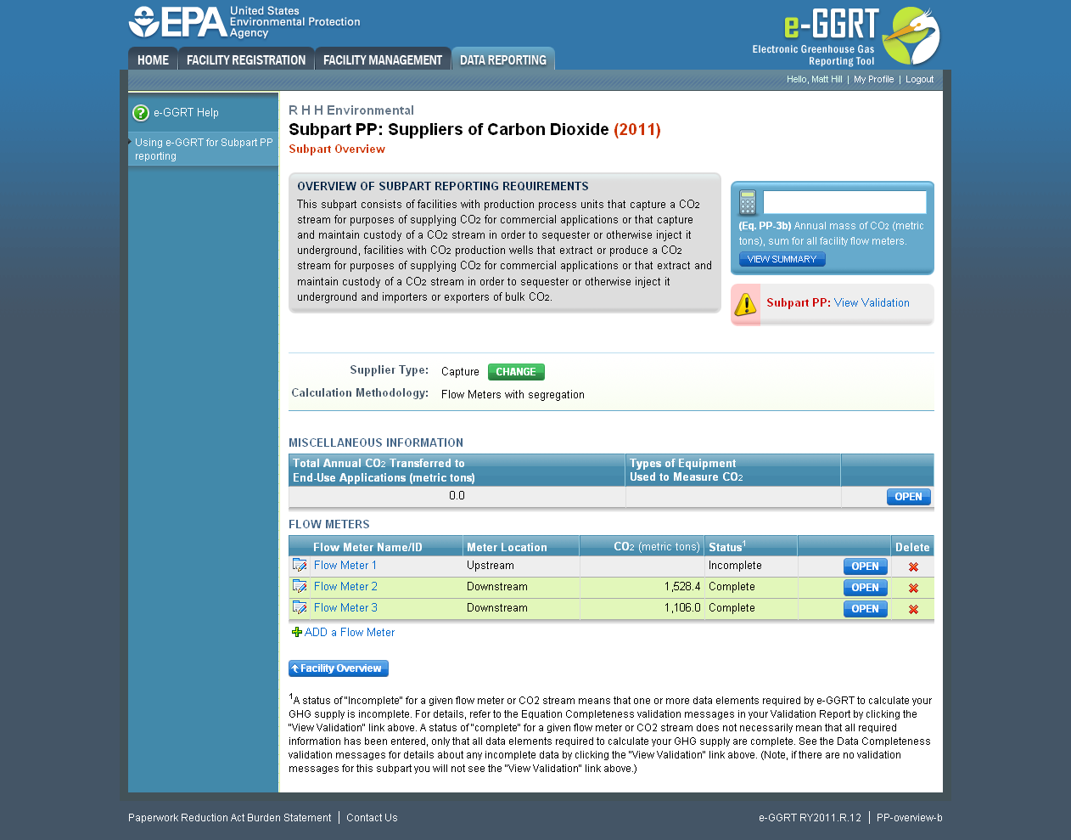Open Paperwork Reduction Act Burden Statement link
Image resolution: width=1071 pixels, height=840 pixels.
pyautogui.click(x=230, y=818)
